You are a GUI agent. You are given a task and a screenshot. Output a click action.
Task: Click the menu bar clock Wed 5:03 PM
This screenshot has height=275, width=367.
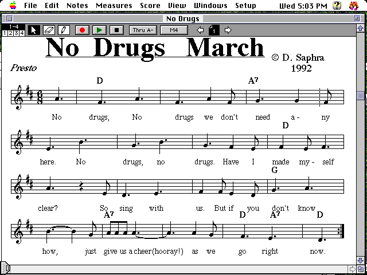[x=303, y=6]
